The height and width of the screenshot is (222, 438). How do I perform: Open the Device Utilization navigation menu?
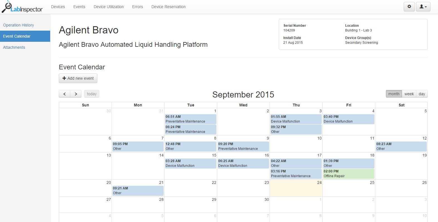108,6
